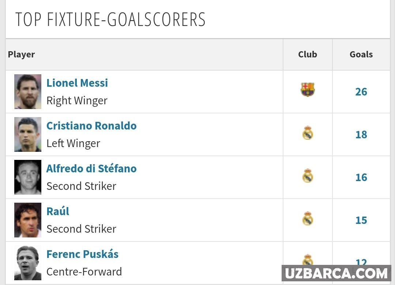The image size is (395, 285).
Task: Click Messi's goal count of 26
Action: pyautogui.click(x=361, y=92)
